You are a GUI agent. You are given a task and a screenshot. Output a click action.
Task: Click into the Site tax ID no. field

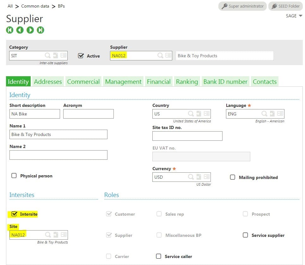coord(187,136)
